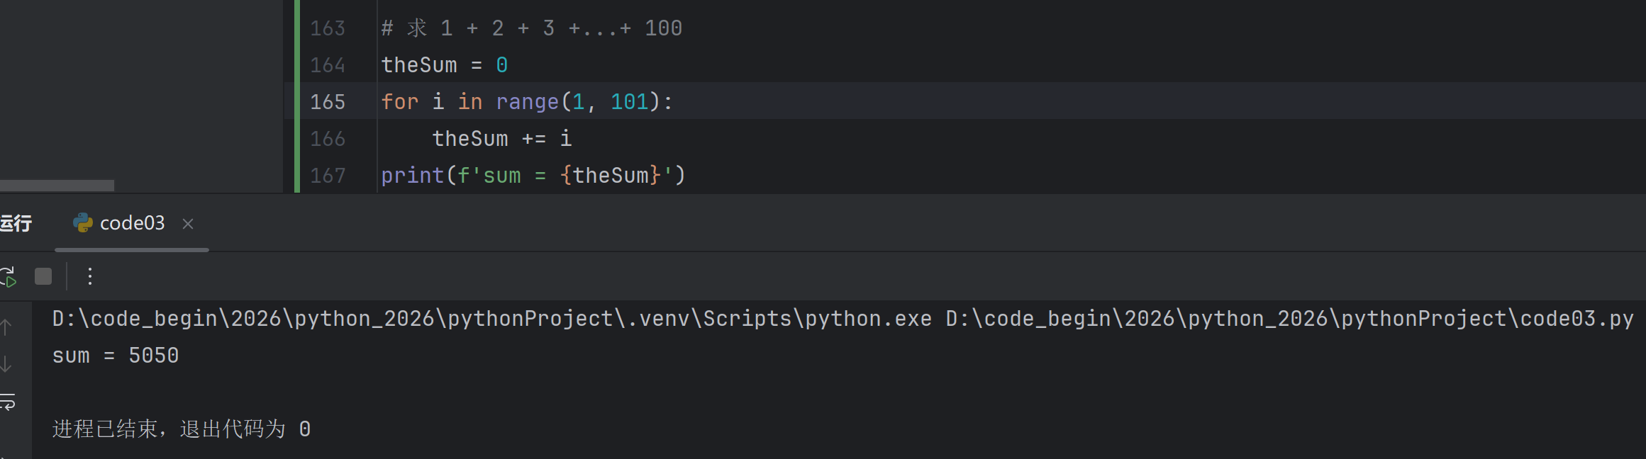
Task: Click line number 166 in gutter
Action: click(328, 139)
